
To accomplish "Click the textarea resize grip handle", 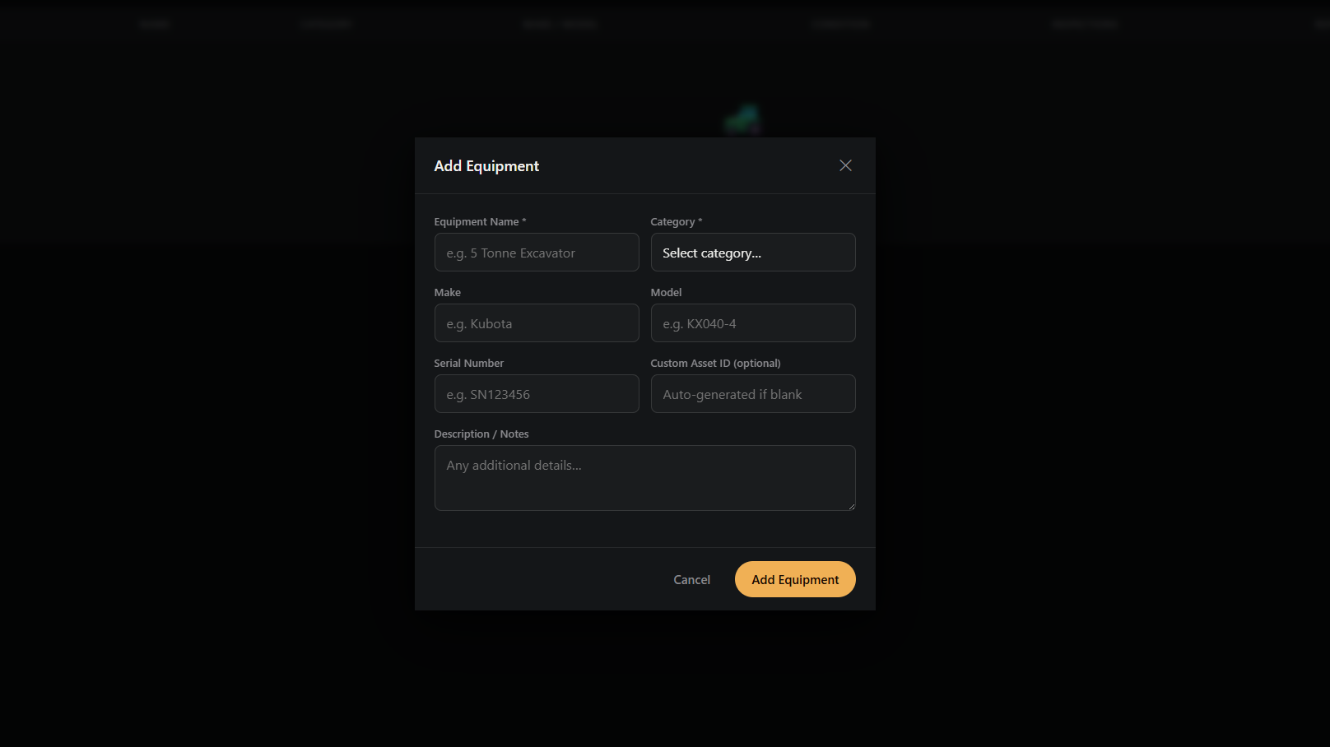I will pos(852,507).
